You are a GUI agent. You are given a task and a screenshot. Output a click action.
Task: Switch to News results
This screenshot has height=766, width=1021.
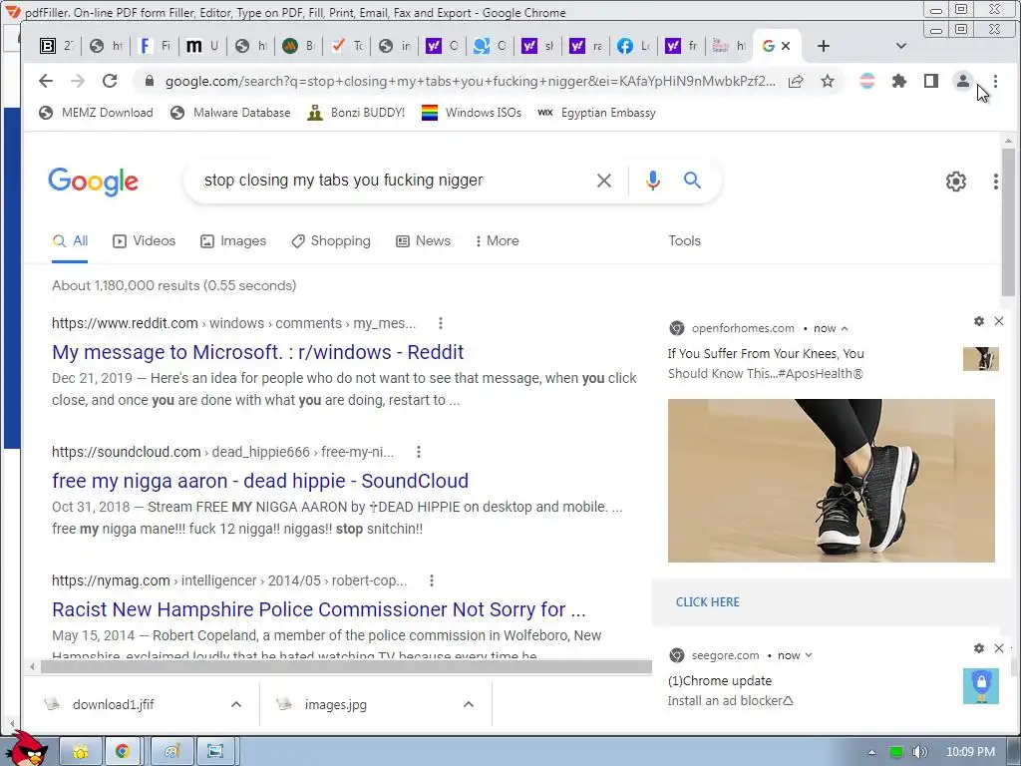pyautogui.click(x=423, y=241)
